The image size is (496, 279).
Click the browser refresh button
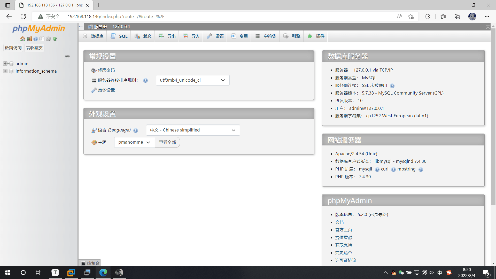pos(23,17)
